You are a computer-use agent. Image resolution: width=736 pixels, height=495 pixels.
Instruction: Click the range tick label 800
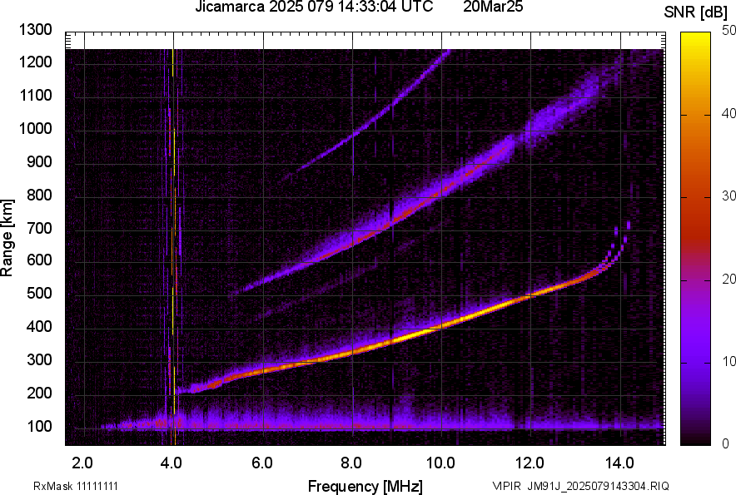point(39,194)
